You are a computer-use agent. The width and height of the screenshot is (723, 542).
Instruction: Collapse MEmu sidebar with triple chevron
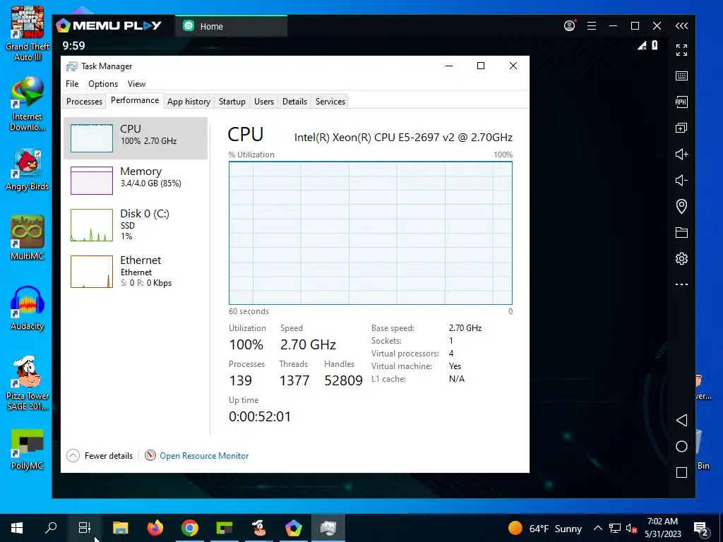[x=681, y=26]
